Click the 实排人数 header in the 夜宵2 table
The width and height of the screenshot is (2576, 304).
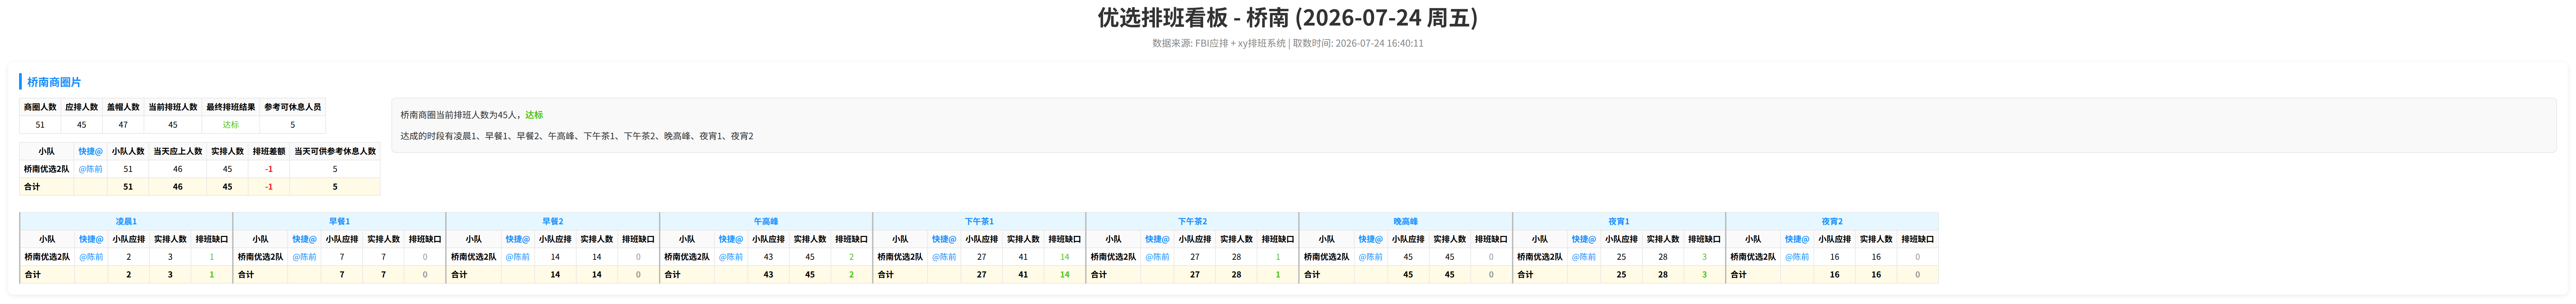(x=1876, y=239)
